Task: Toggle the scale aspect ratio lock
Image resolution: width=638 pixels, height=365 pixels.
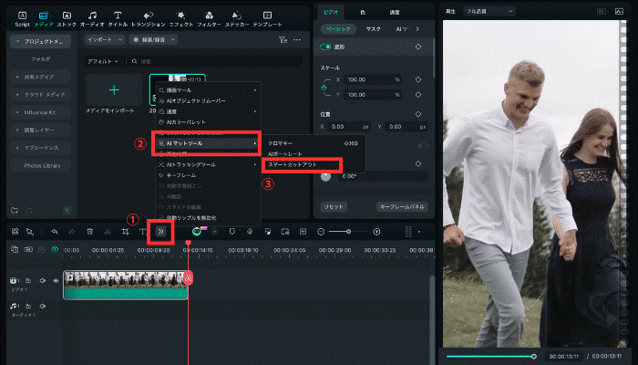Action: 324,88
